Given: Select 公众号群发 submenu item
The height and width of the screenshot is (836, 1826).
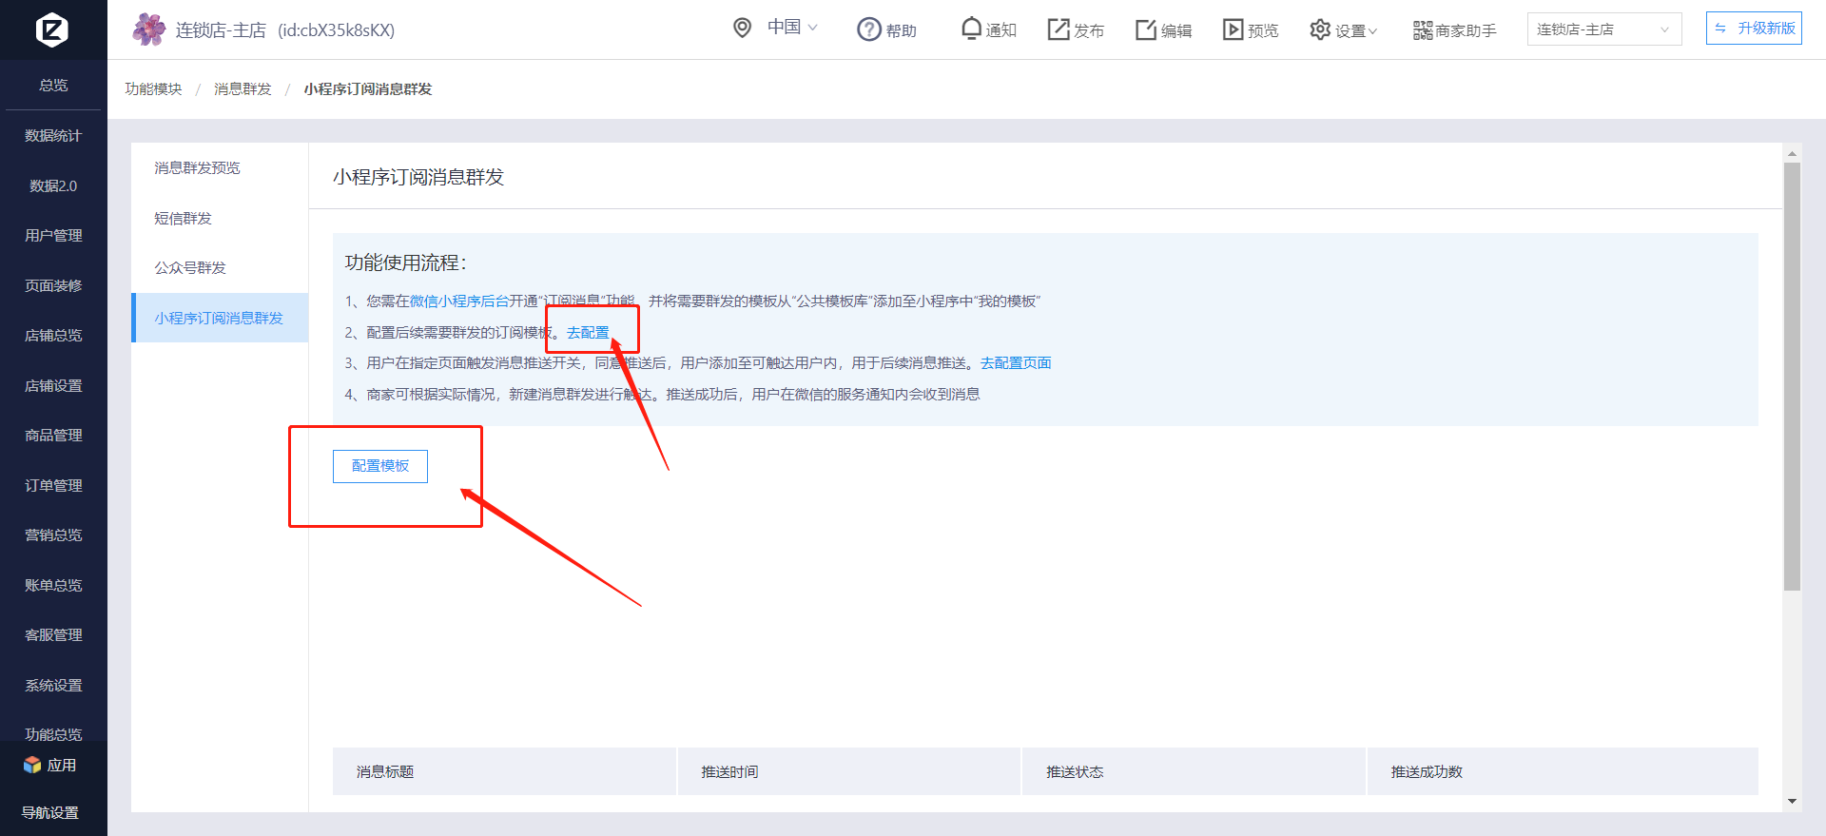Looking at the screenshot, I should click(220, 267).
